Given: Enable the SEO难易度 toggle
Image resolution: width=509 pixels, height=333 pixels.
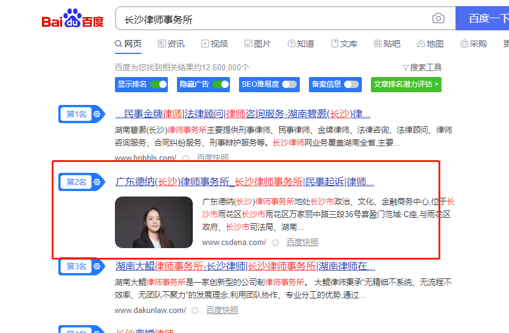Looking at the screenshot, I should tap(289, 84).
